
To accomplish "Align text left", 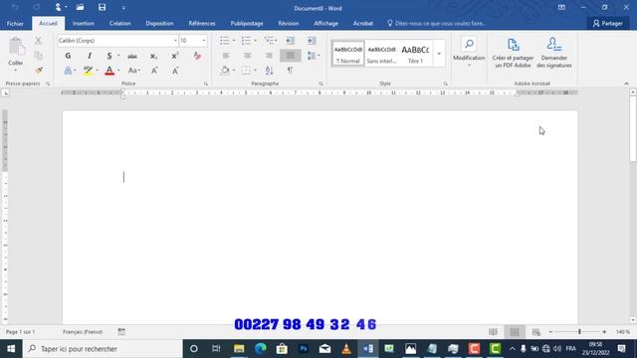I will tap(226, 56).
